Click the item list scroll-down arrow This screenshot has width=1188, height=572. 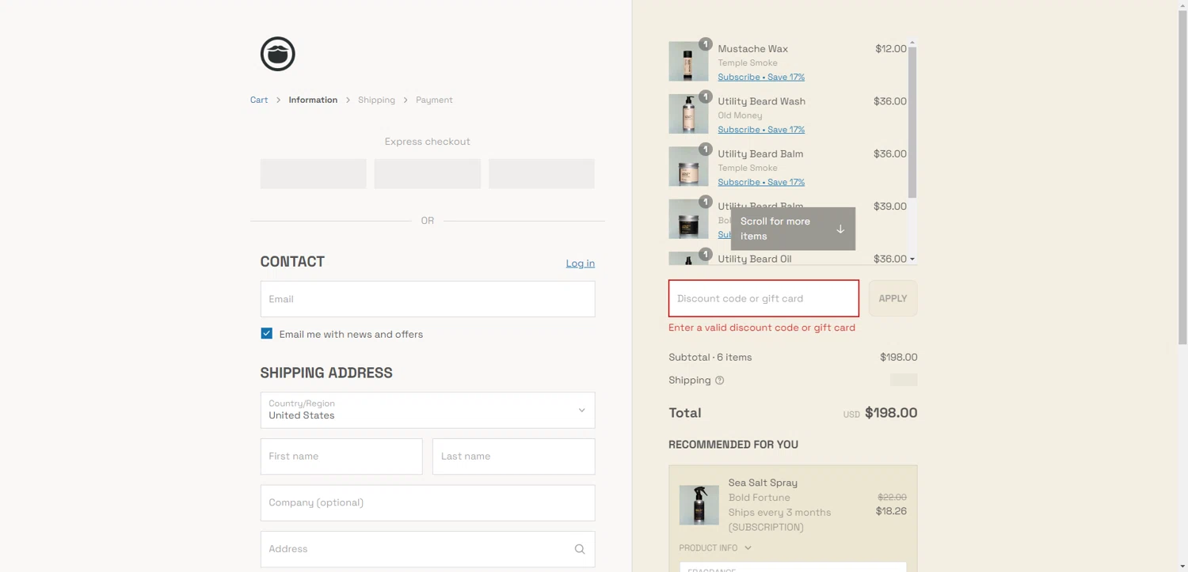(x=912, y=259)
